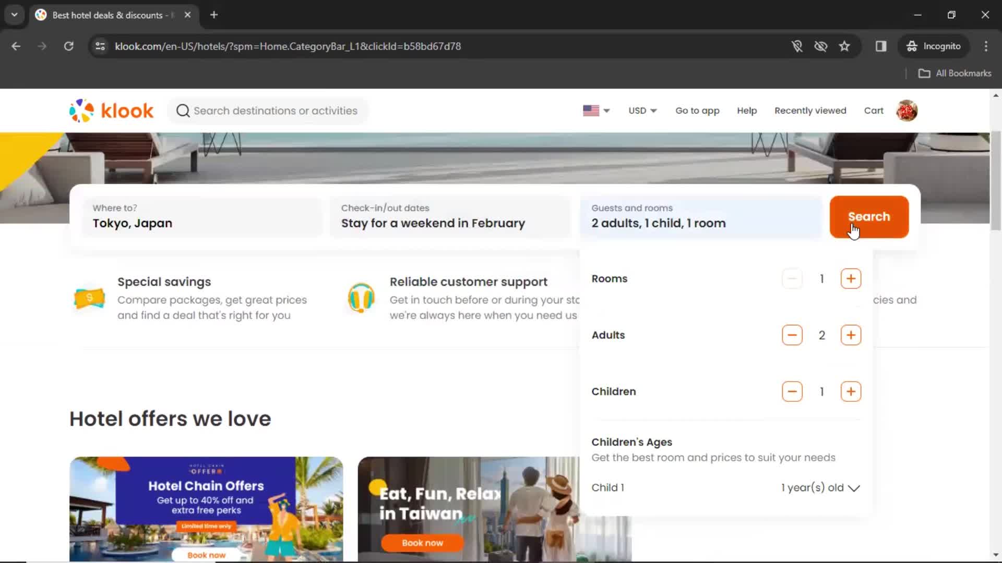Screen dimensions: 1002x563
Task: Increase the number of Adults
Action: coord(851,335)
